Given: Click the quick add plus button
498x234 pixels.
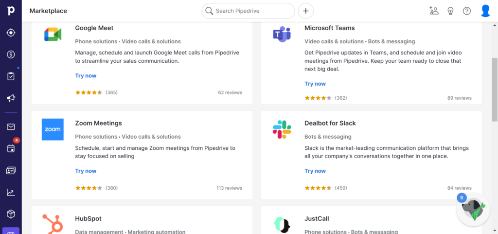Looking at the screenshot, I should (306, 11).
